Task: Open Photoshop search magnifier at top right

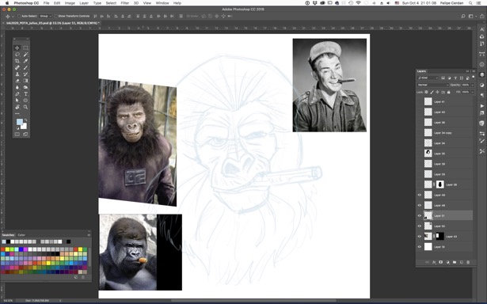Action: tap(463, 16)
